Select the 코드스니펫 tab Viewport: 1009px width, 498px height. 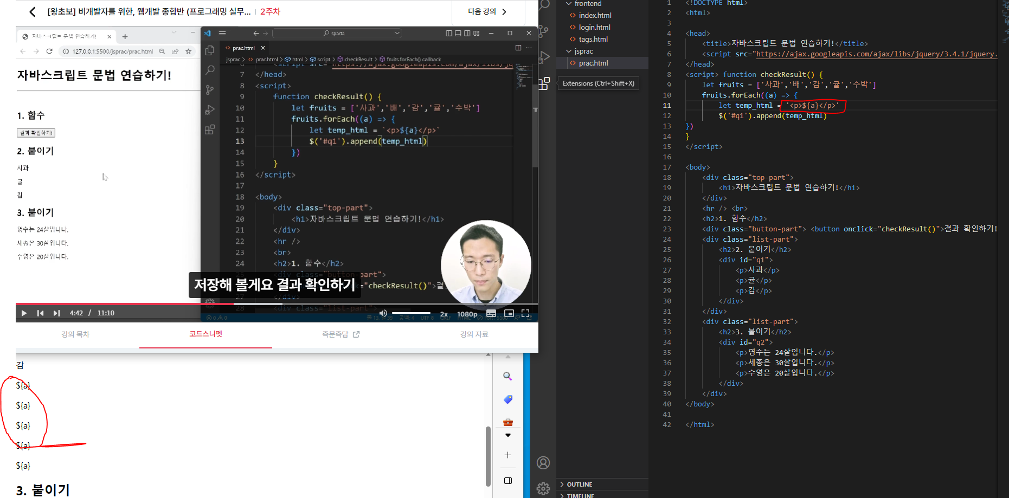point(205,334)
